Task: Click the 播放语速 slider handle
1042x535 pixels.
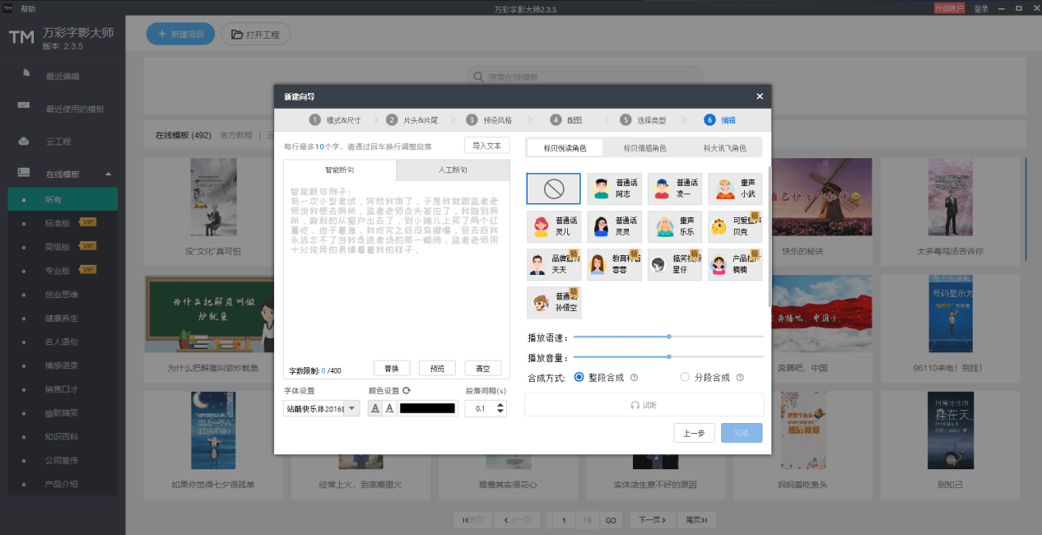Action: (669, 337)
